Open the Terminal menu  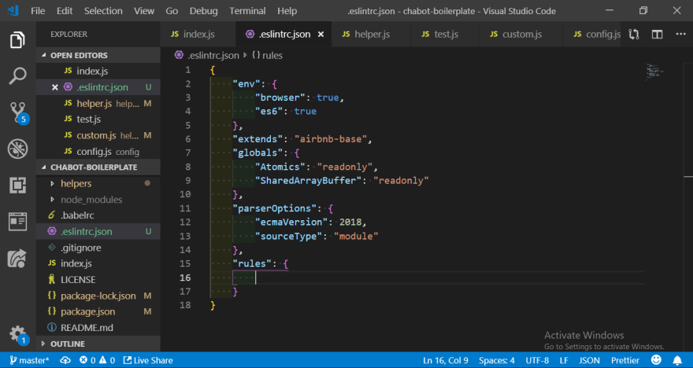[247, 11]
